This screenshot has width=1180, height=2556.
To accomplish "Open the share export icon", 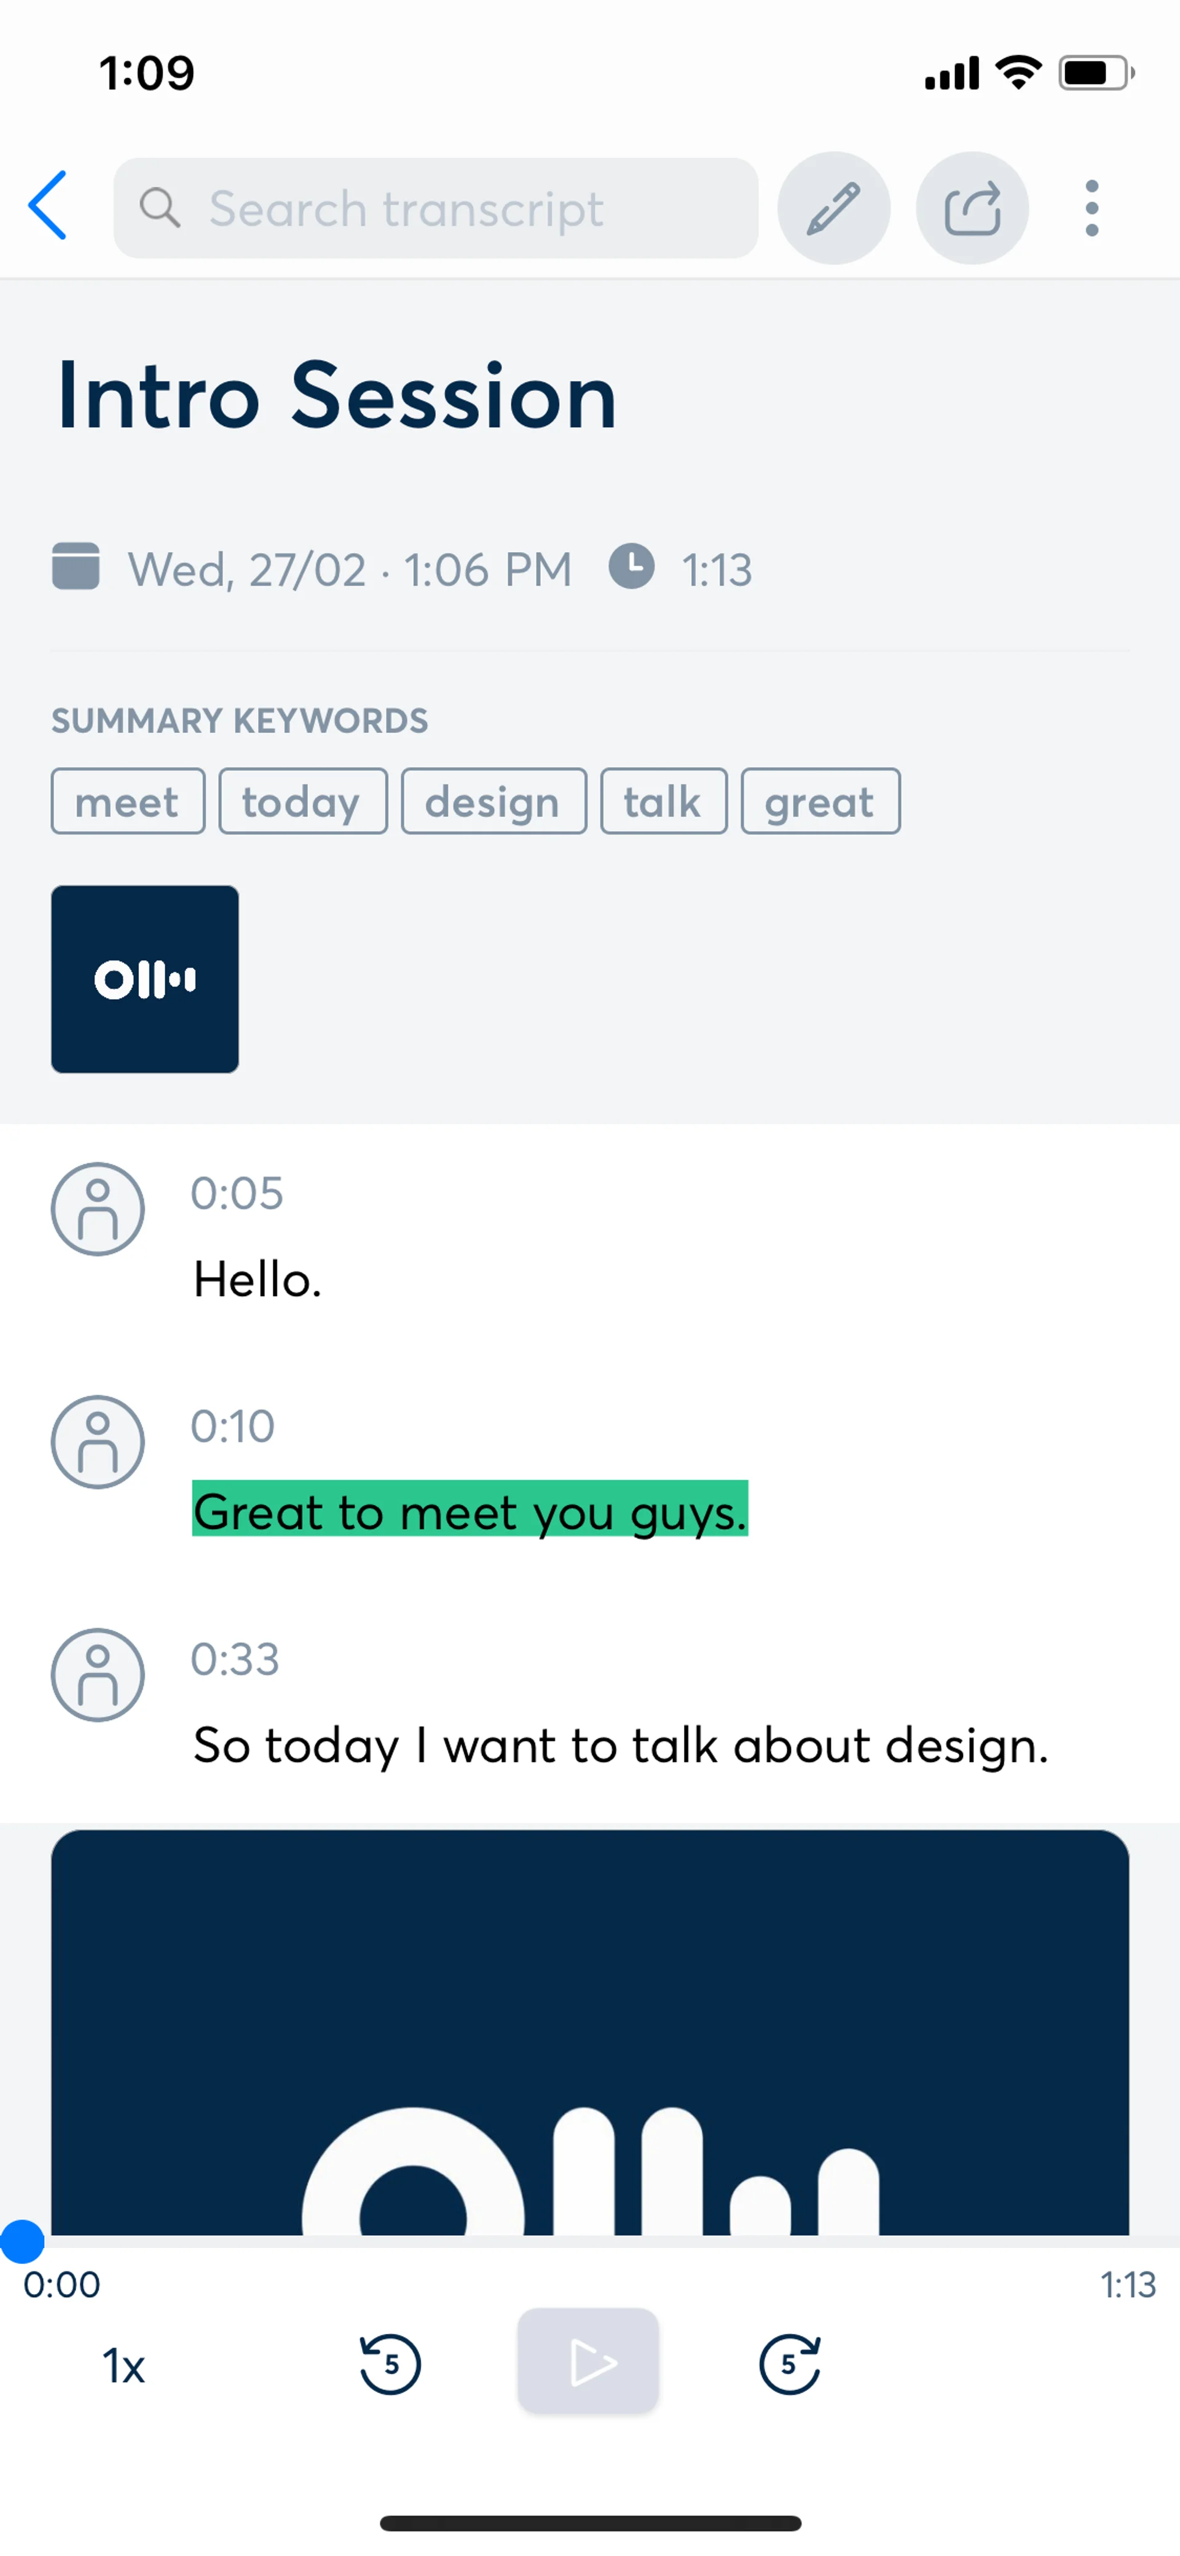I will click(x=972, y=208).
